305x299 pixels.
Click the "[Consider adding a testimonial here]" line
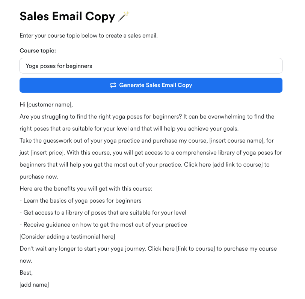pyautogui.click(x=67, y=237)
